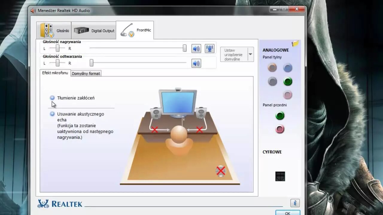Confirm with the OK button
The image size is (383, 215).
[x=288, y=213]
